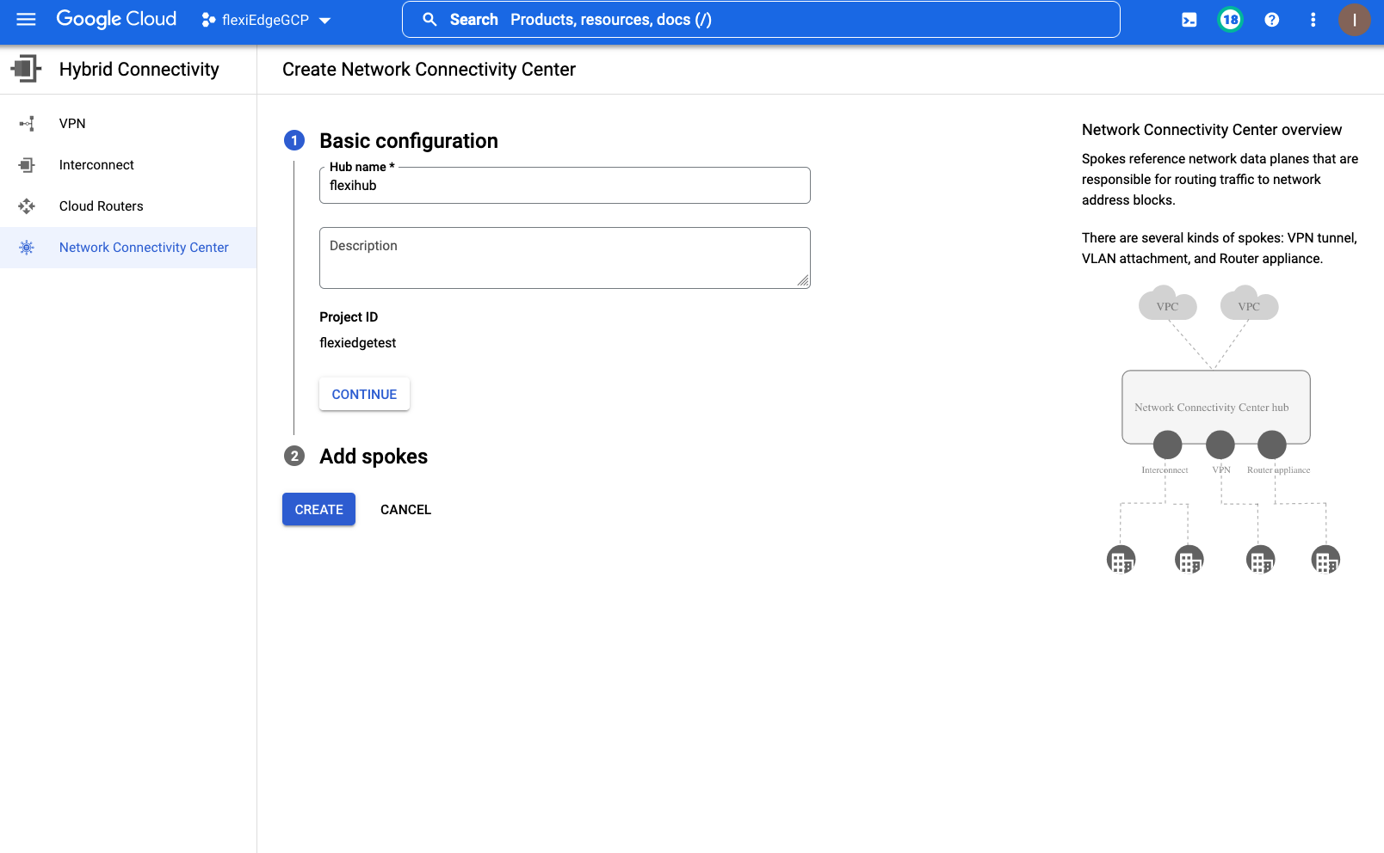Screen dimensions: 1384x853
Task: Open the flexiEdgeGCP project selector dropdown
Action: coord(266,20)
